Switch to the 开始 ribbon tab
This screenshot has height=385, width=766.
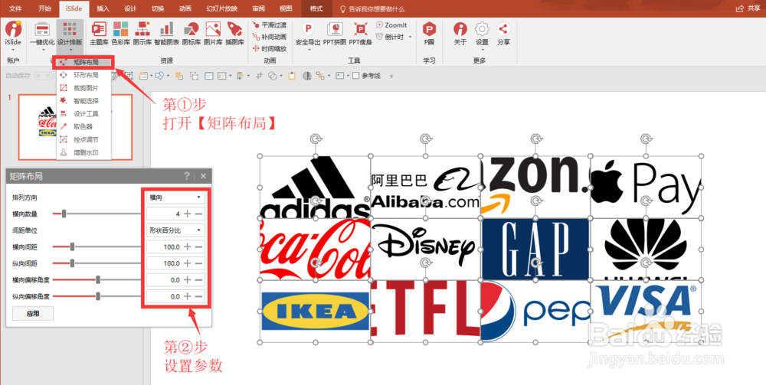tap(44, 8)
